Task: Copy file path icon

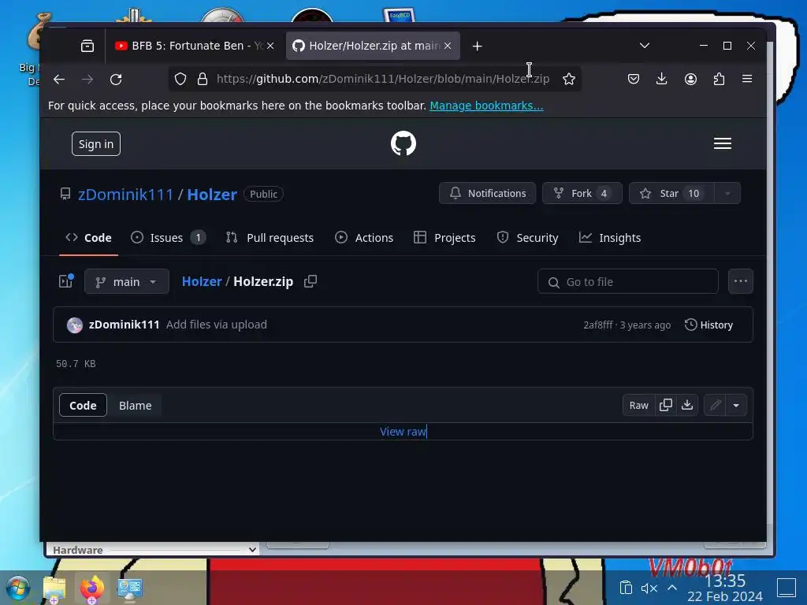Action: click(x=311, y=281)
